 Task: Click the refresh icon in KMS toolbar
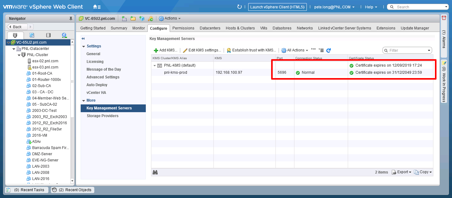(x=329, y=50)
